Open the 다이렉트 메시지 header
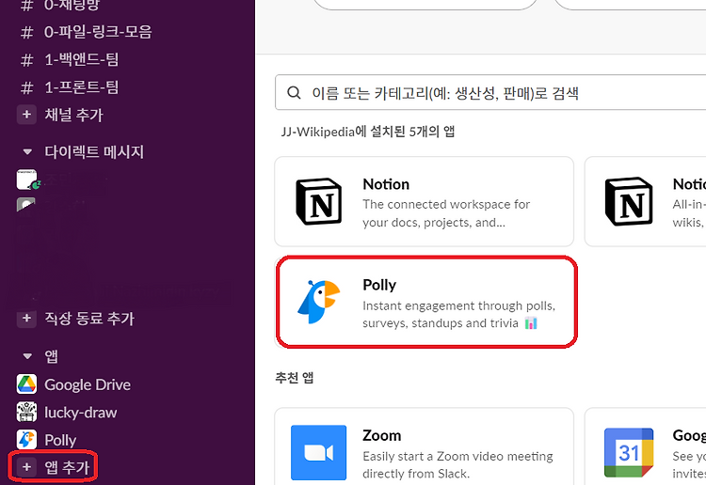This screenshot has height=485, width=706. click(94, 152)
